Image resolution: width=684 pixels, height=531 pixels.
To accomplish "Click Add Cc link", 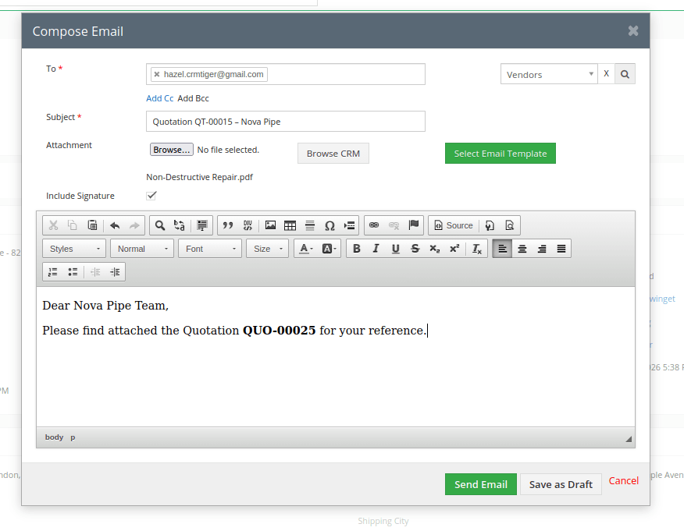I will (159, 98).
